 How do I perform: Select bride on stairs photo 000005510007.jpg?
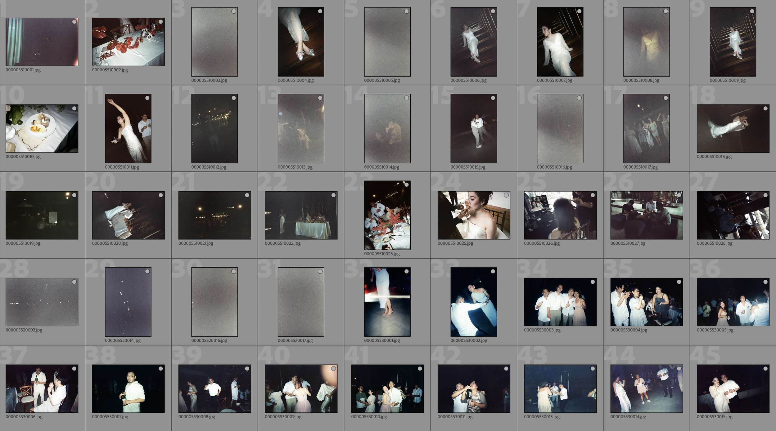(x=560, y=42)
